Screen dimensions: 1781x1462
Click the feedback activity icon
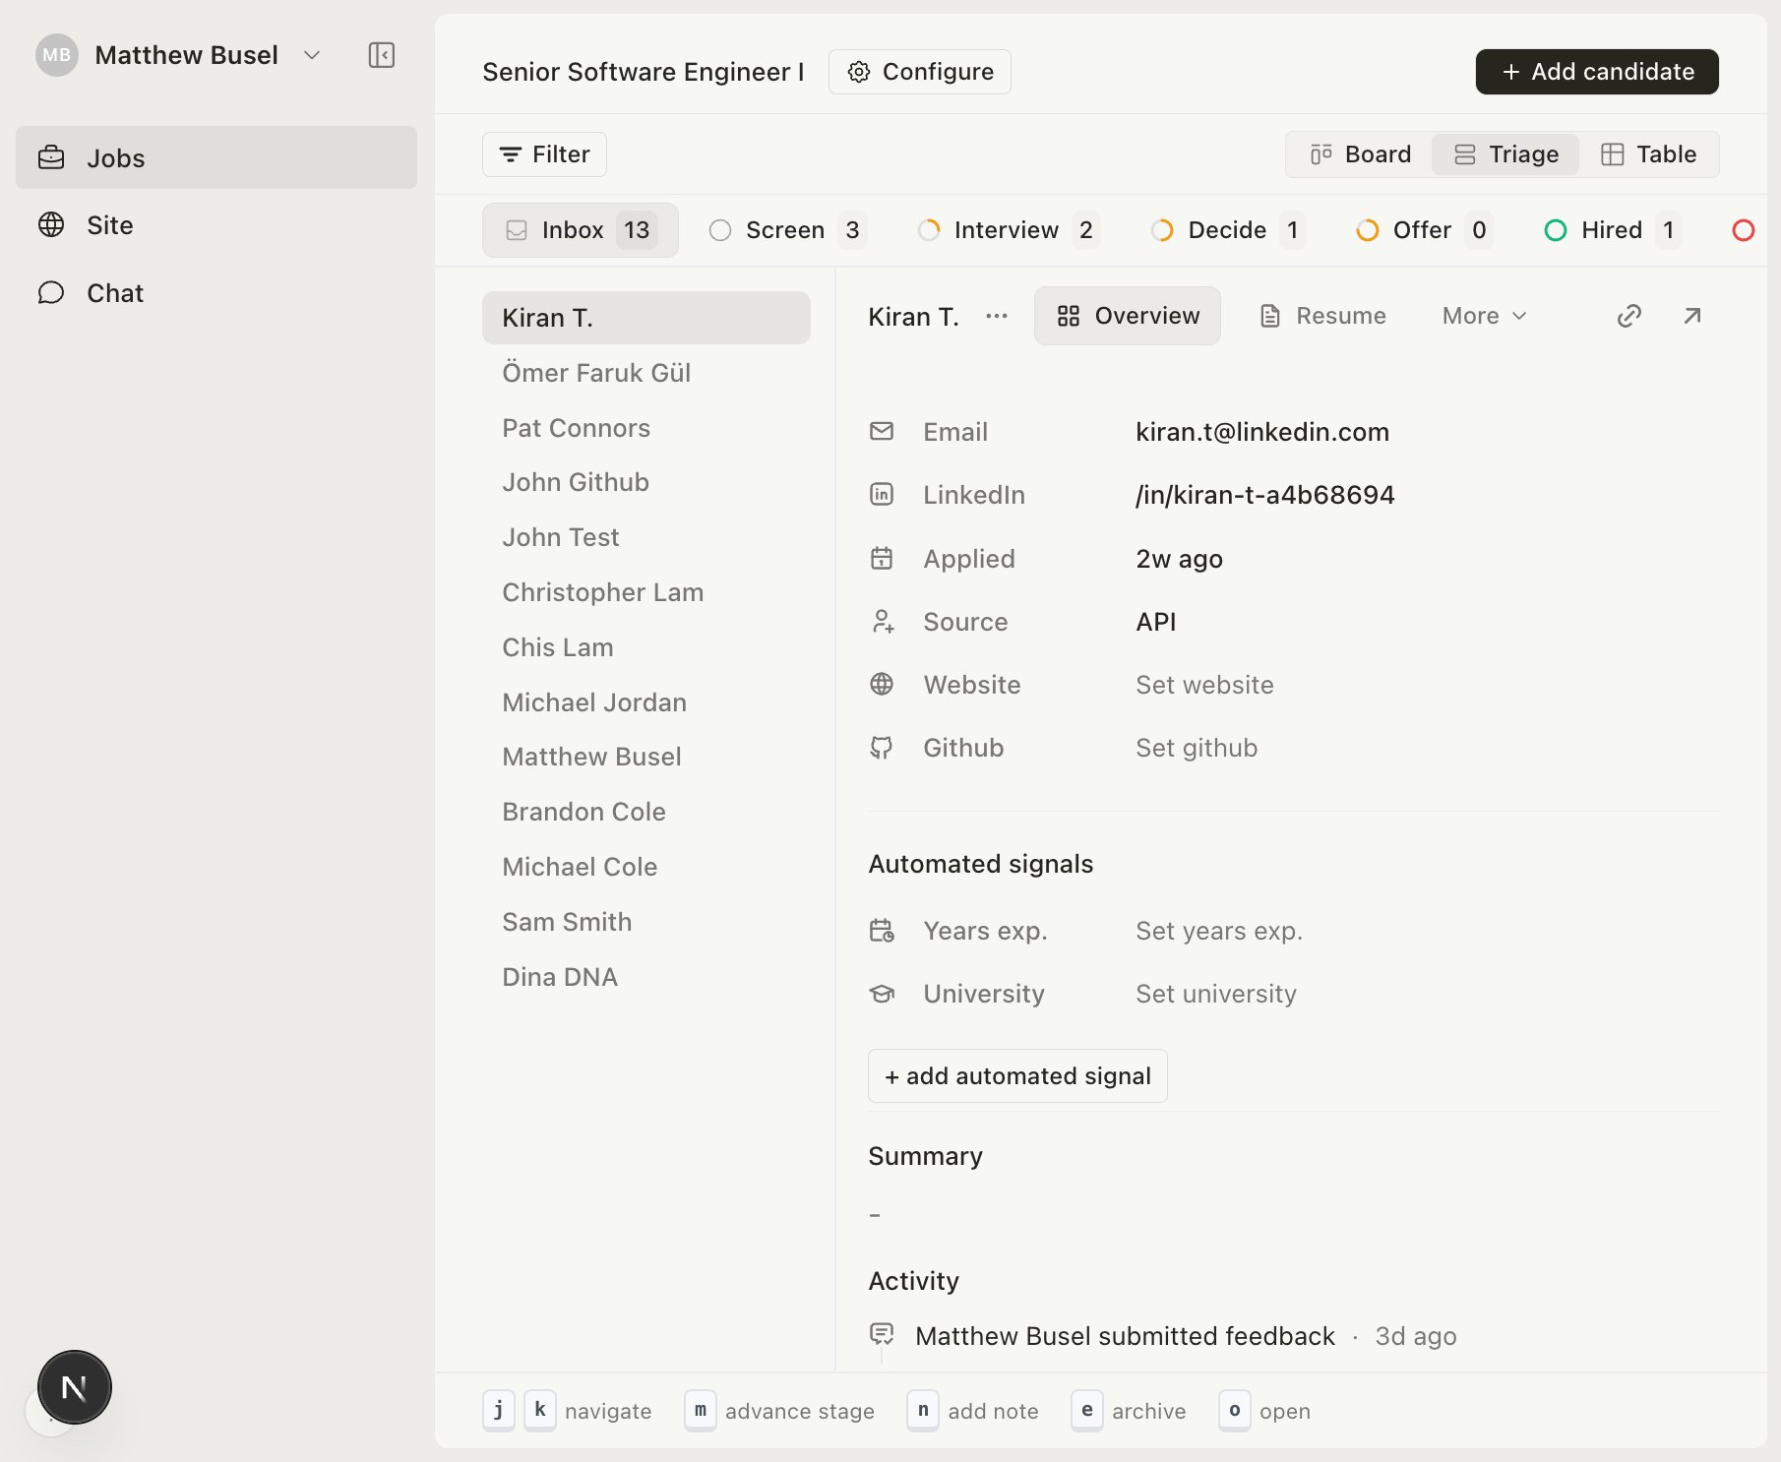882,1334
